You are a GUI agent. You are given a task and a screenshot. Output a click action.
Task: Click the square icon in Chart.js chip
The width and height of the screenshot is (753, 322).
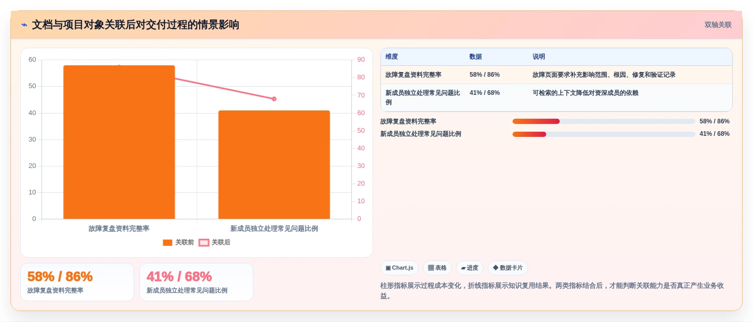(388, 268)
